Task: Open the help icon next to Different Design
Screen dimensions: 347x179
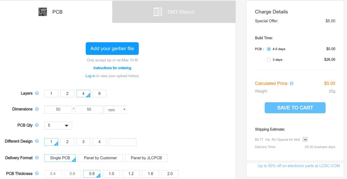Action: pos(37,141)
